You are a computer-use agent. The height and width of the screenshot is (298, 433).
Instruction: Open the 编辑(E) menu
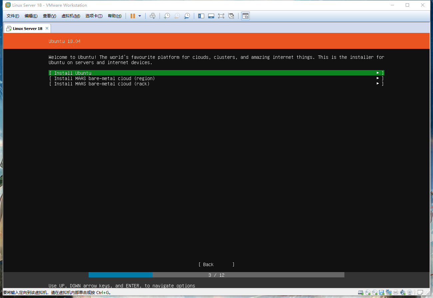(31, 16)
